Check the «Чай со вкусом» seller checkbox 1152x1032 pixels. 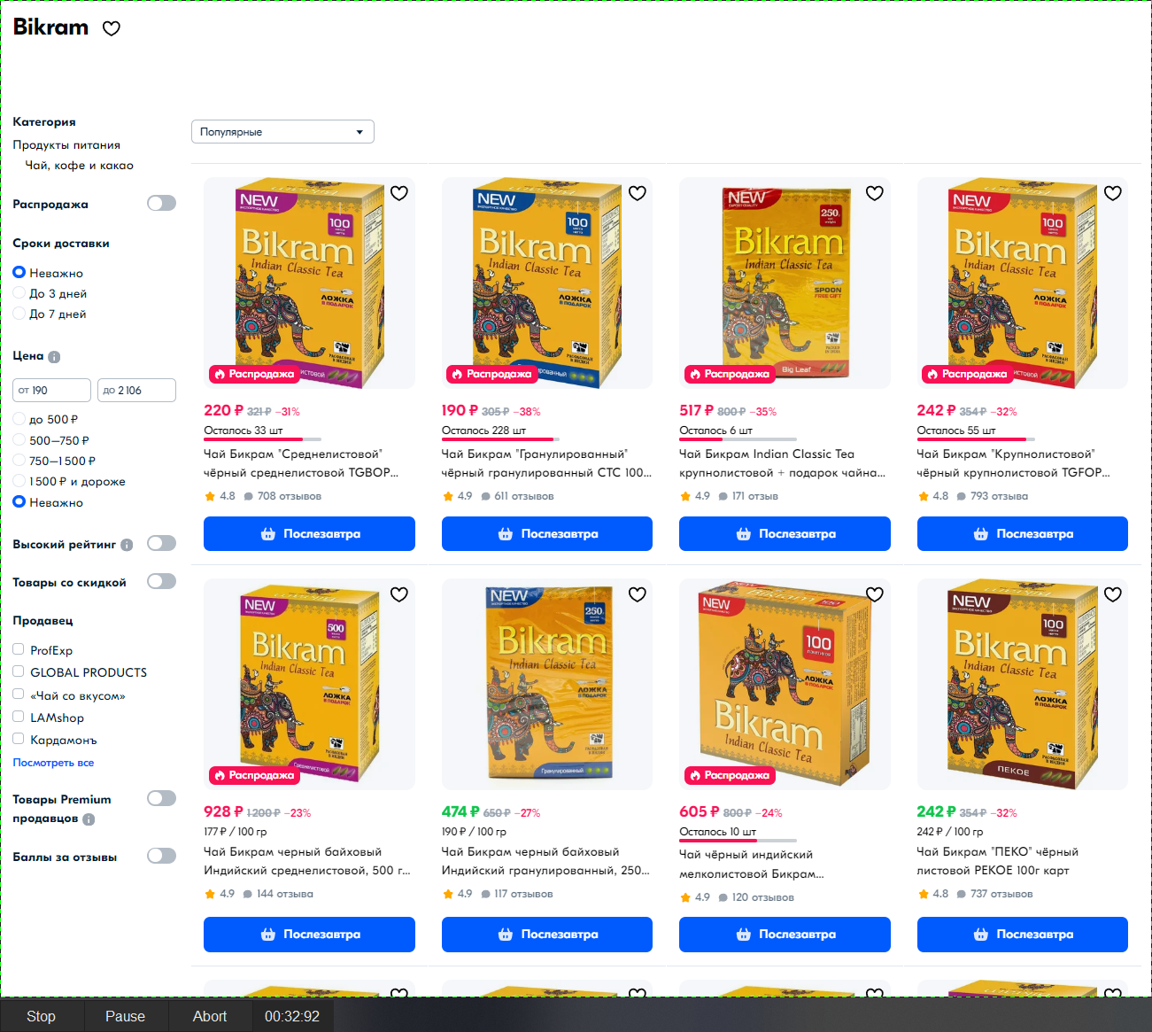[x=18, y=694]
